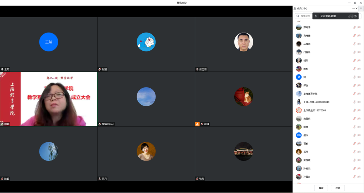Toggle microphone icon for 罗海涛
Viewport: 364px width, 193px height.
pos(354,27)
